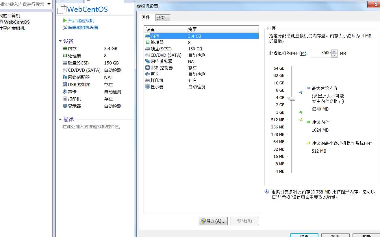Click the 64 GB label on memory scale

tap(279, 68)
